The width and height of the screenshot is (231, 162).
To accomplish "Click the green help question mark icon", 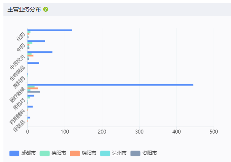I will pyautogui.click(x=46, y=9).
